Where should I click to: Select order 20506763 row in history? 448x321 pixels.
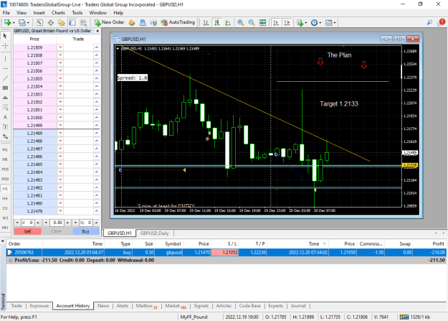[227, 253]
